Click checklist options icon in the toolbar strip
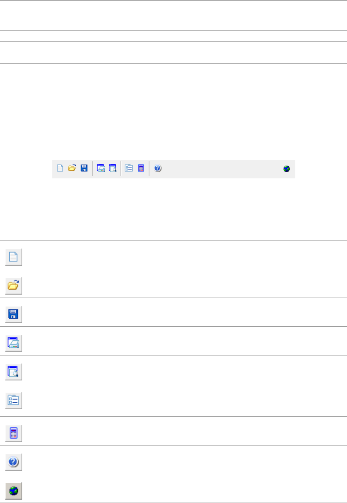The width and height of the screenshot is (347, 503). click(129, 168)
